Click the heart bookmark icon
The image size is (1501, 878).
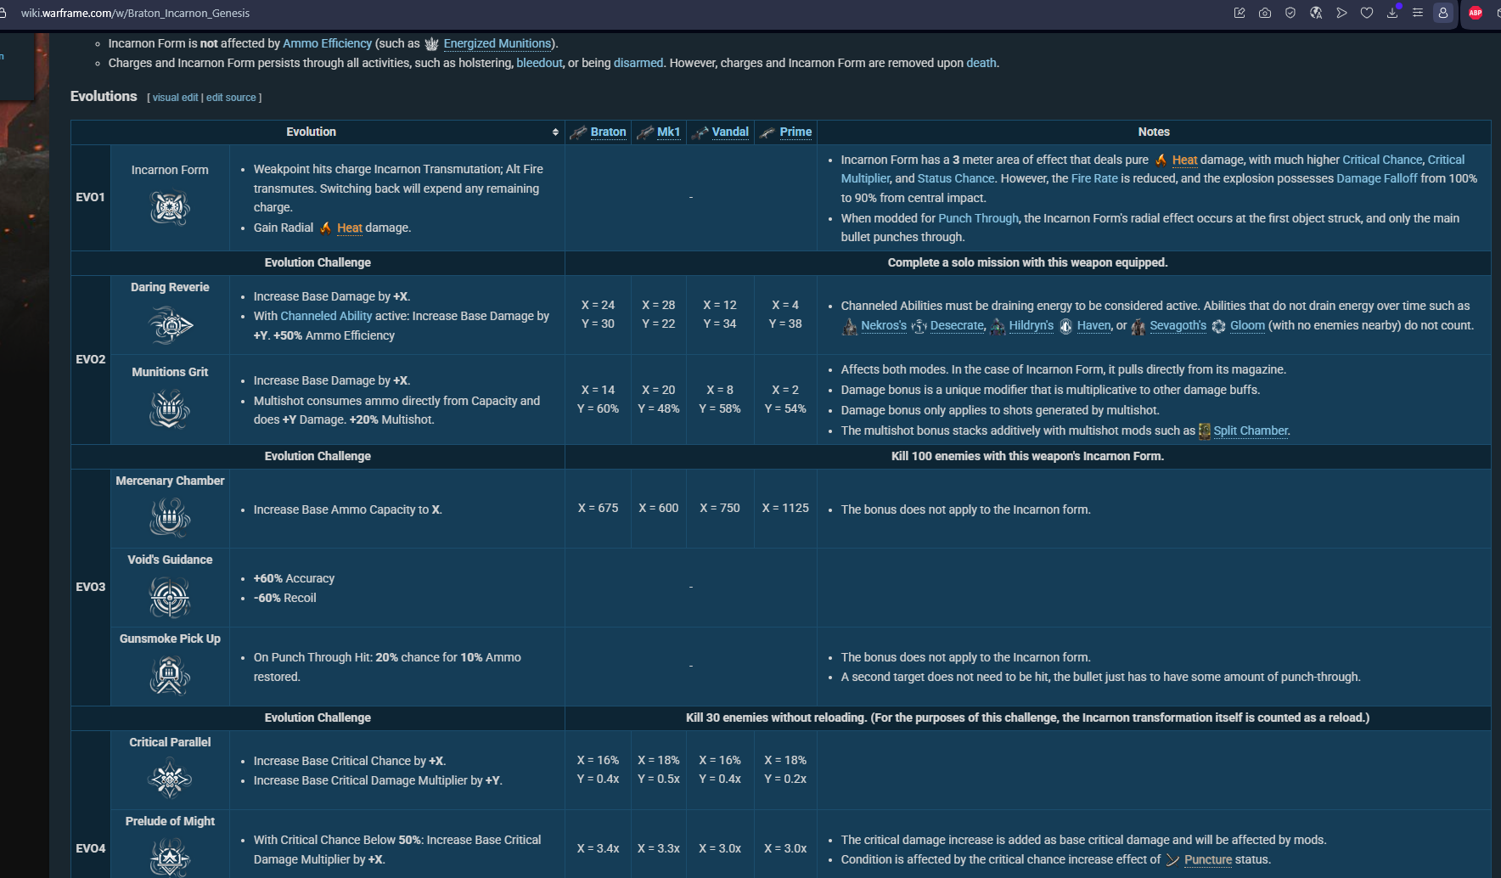[x=1367, y=13]
